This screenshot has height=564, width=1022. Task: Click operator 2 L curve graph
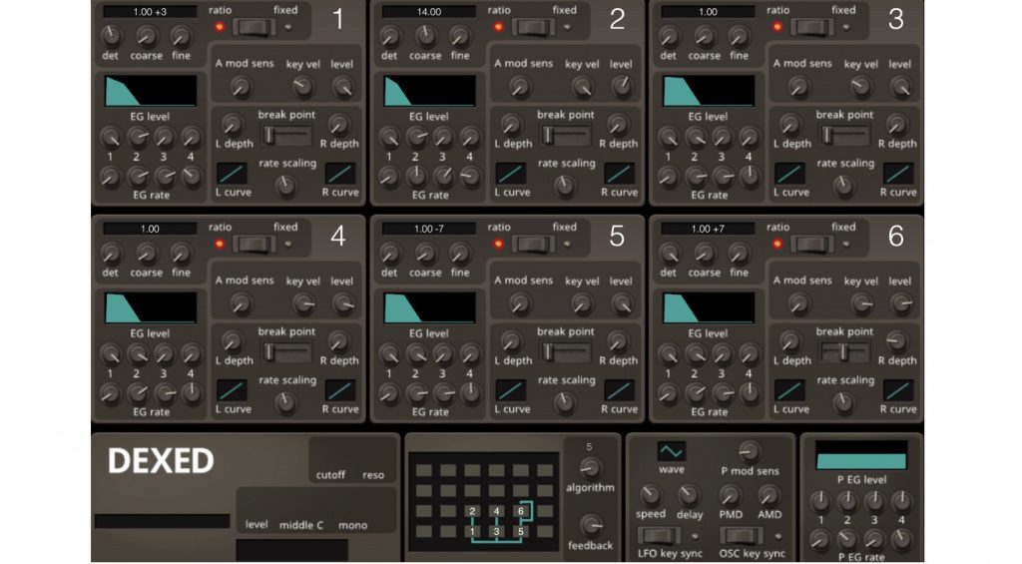(x=511, y=174)
